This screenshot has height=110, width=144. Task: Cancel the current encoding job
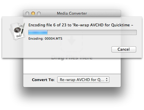(x=124, y=49)
